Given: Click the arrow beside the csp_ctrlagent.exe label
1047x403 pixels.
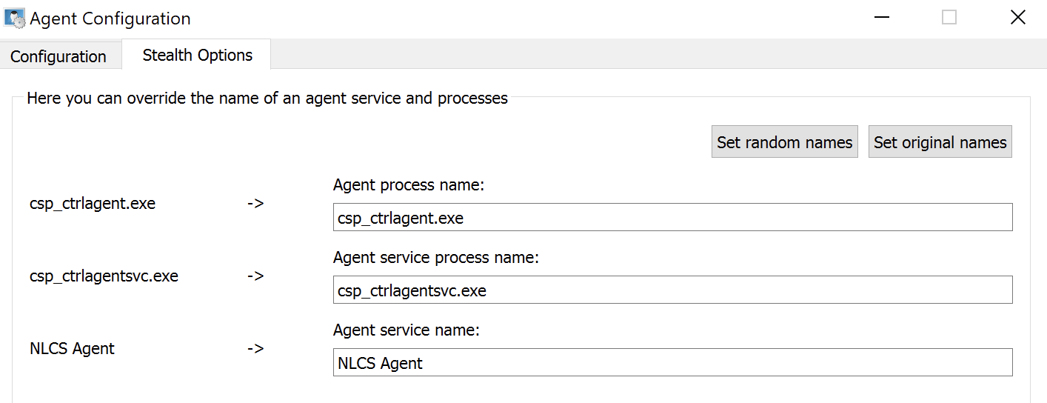Looking at the screenshot, I should [255, 203].
